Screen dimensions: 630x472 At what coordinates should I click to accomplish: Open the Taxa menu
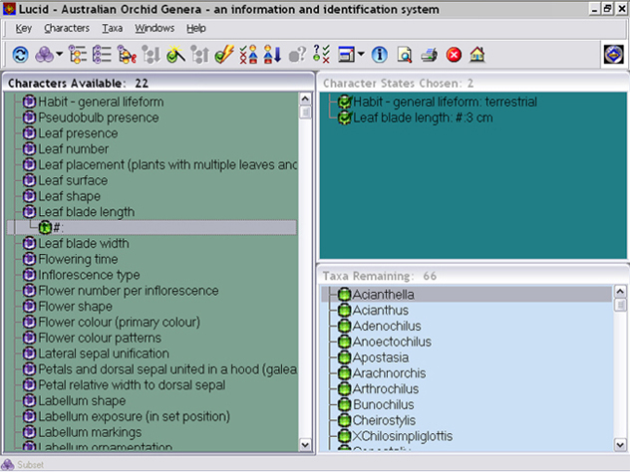(x=112, y=28)
